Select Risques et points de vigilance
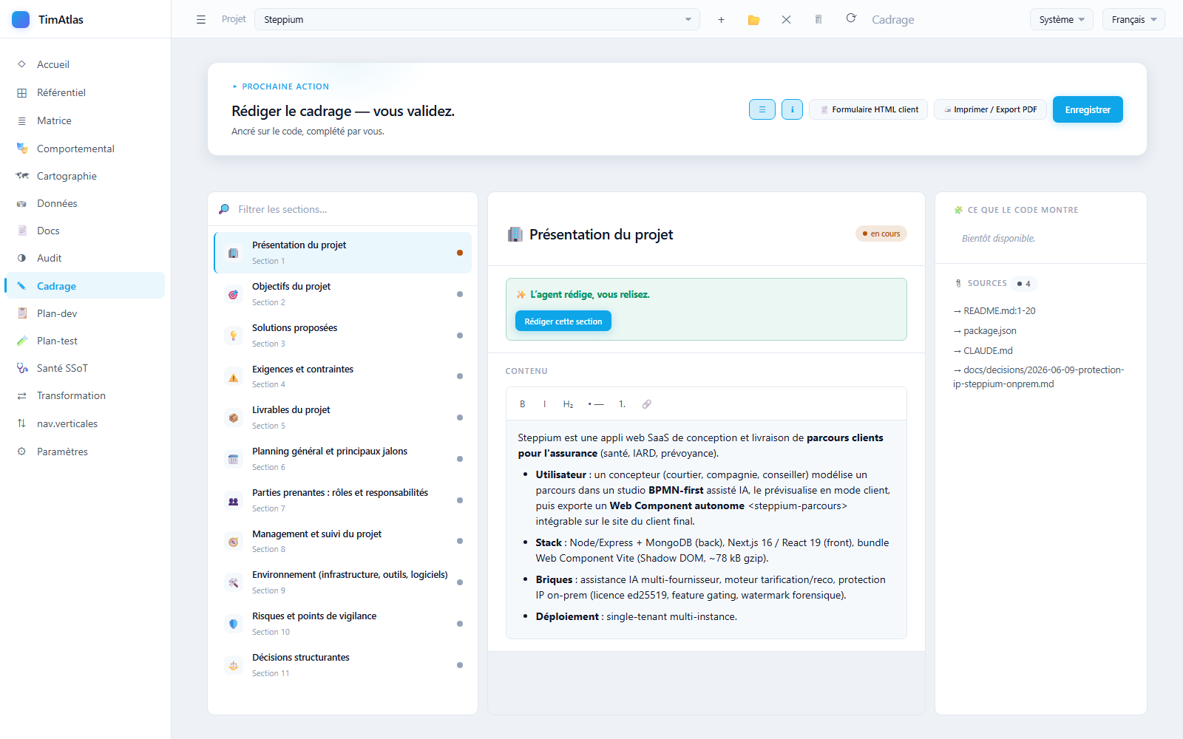Image resolution: width=1183 pixels, height=739 pixels. pos(342,624)
